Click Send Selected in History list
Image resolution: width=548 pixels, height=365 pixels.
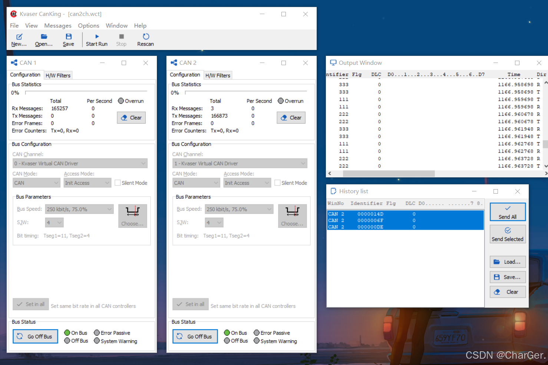[x=508, y=234]
